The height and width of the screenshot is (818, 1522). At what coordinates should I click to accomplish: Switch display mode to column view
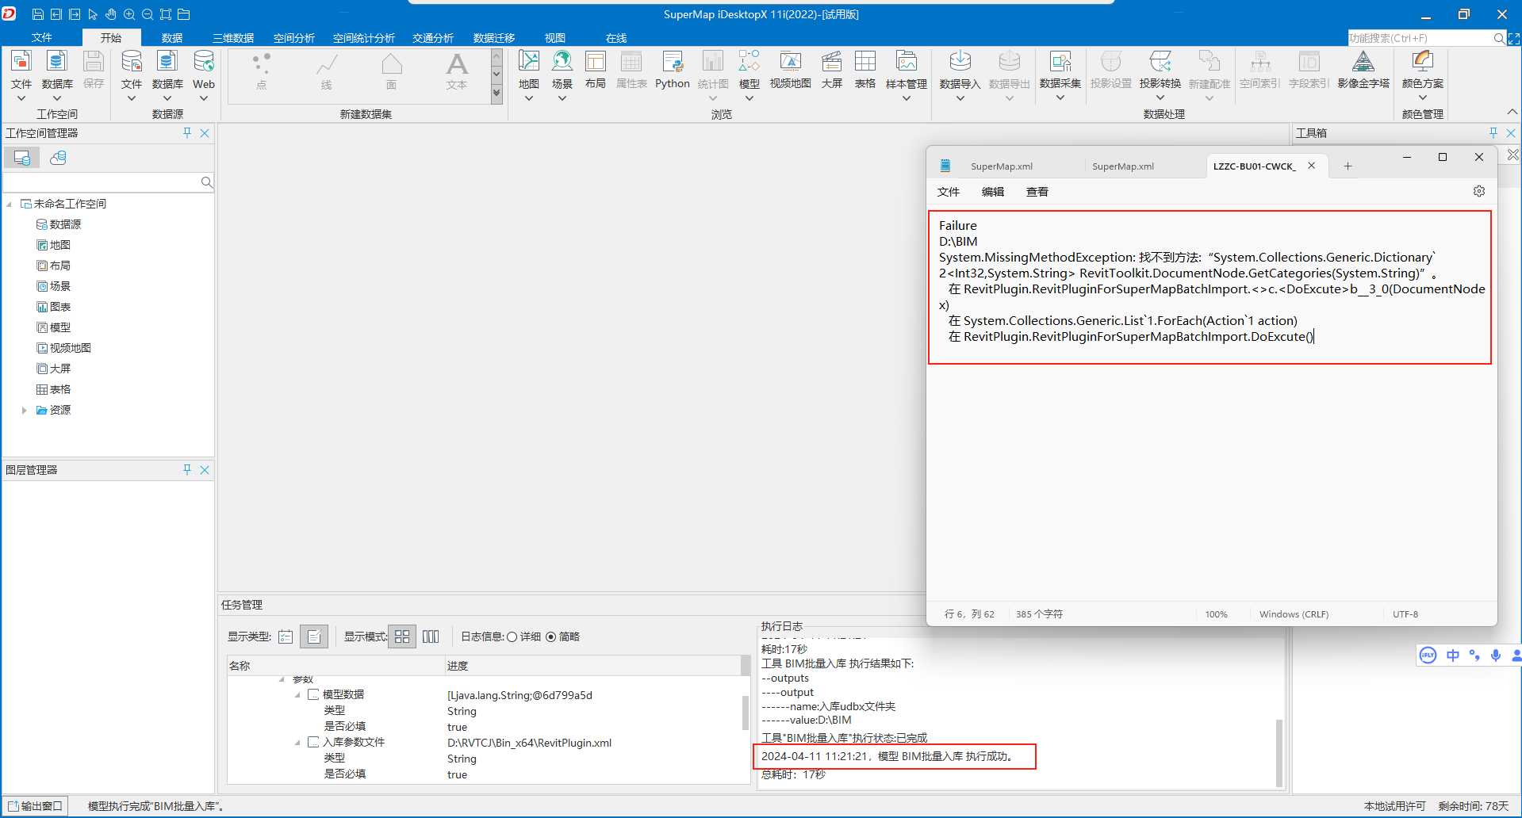tap(431, 636)
